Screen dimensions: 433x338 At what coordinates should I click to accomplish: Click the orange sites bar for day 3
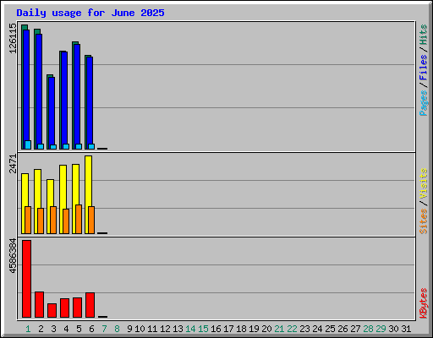[x=53, y=220]
